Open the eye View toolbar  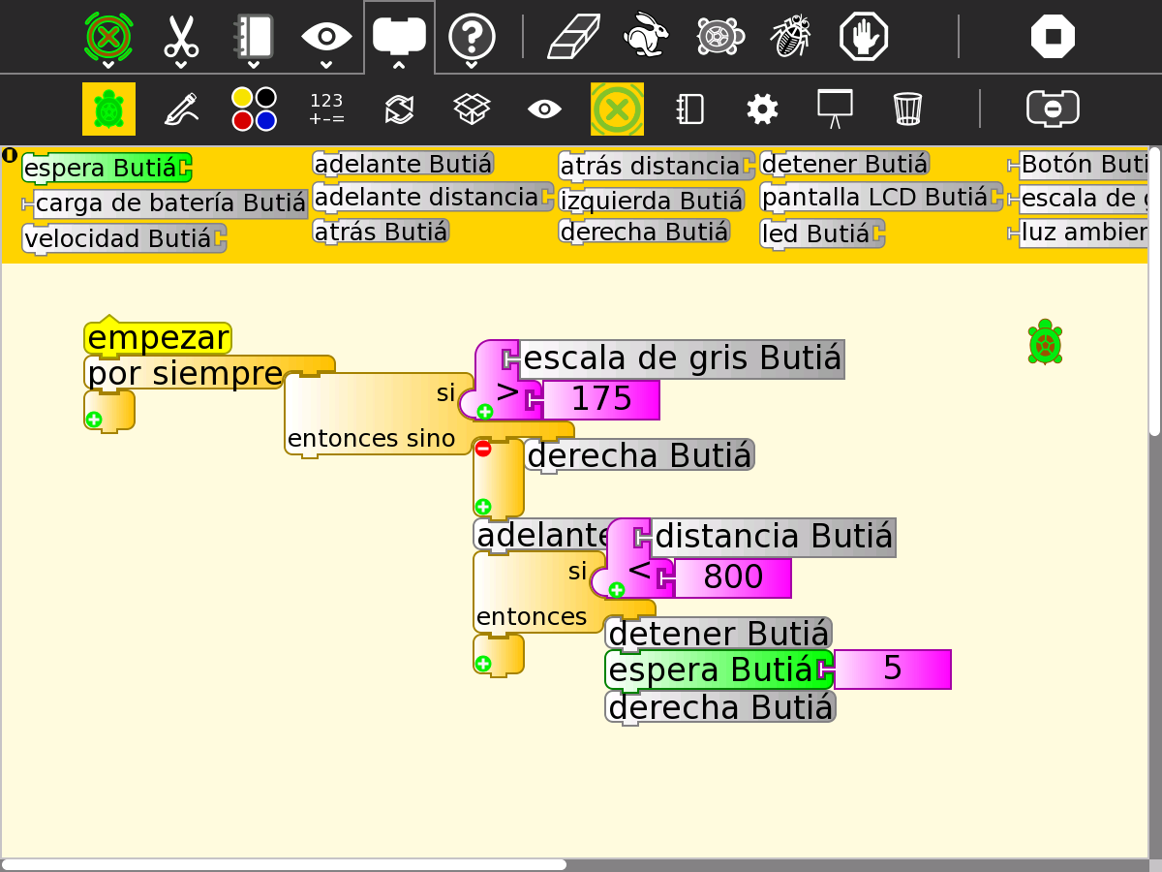[326, 37]
